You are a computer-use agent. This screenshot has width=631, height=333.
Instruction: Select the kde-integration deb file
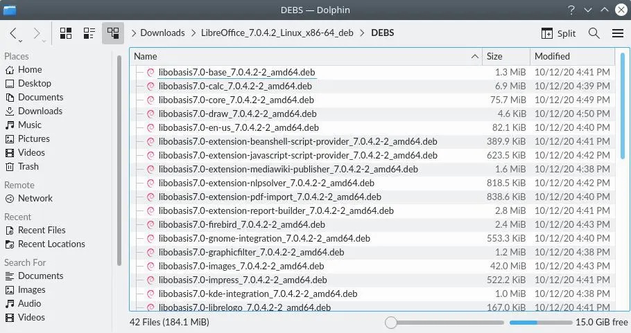pos(258,294)
